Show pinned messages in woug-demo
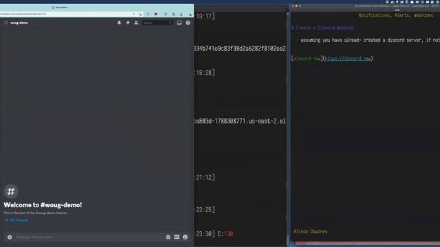Viewport: 440px width, 247px height. click(x=128, y=23)
